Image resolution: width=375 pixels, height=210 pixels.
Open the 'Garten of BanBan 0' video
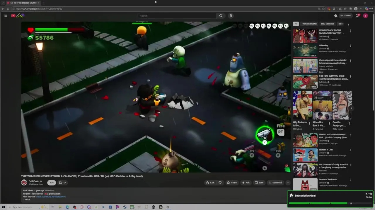click(x=305, y=185)
